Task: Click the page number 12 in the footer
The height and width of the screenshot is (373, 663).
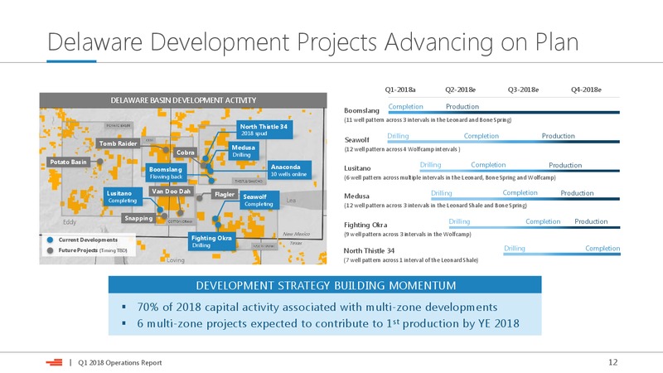Action: click(x=612, y=362)
